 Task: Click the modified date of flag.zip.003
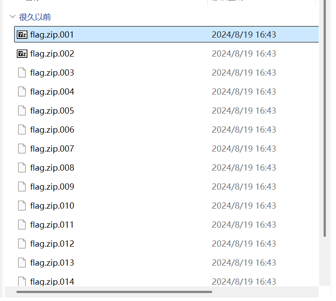pyautogui.click(x=244, y=72)
